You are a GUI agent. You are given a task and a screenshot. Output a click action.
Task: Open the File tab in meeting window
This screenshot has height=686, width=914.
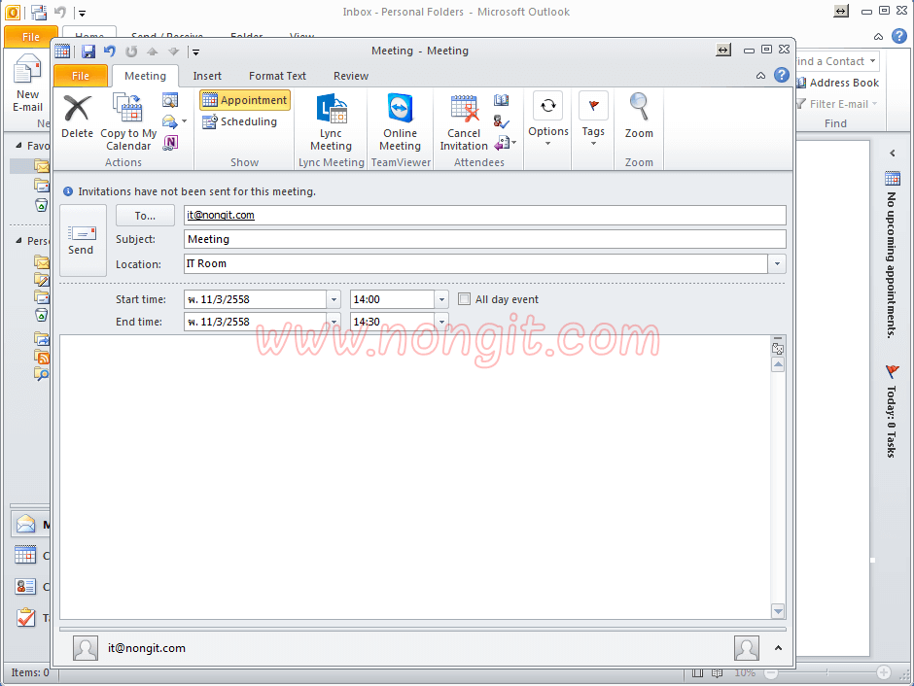click(x=81, y=76)
